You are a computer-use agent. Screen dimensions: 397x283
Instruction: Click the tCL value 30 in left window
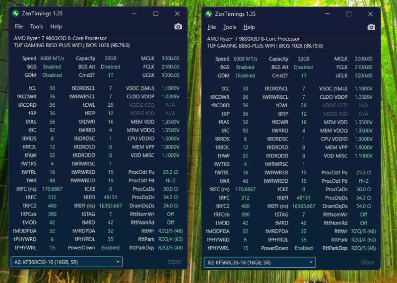click(x=52, y=88)
